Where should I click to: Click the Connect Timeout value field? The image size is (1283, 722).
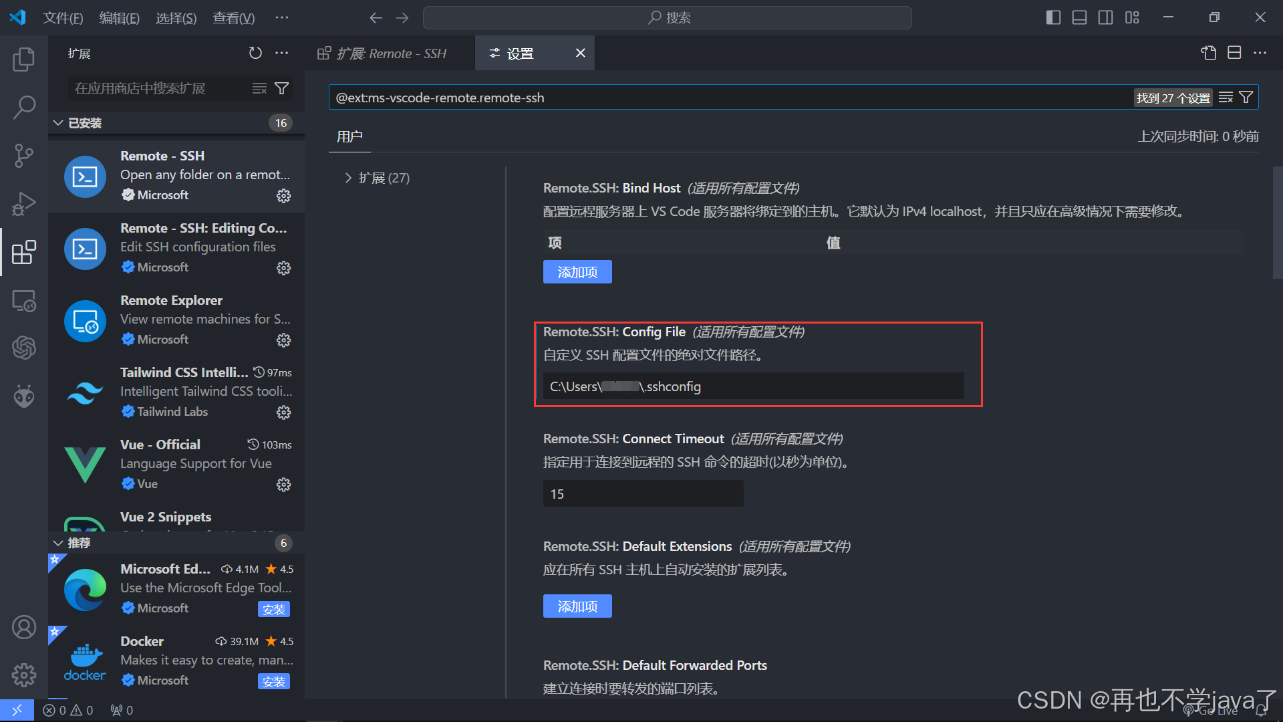click(x=642, y=493)
